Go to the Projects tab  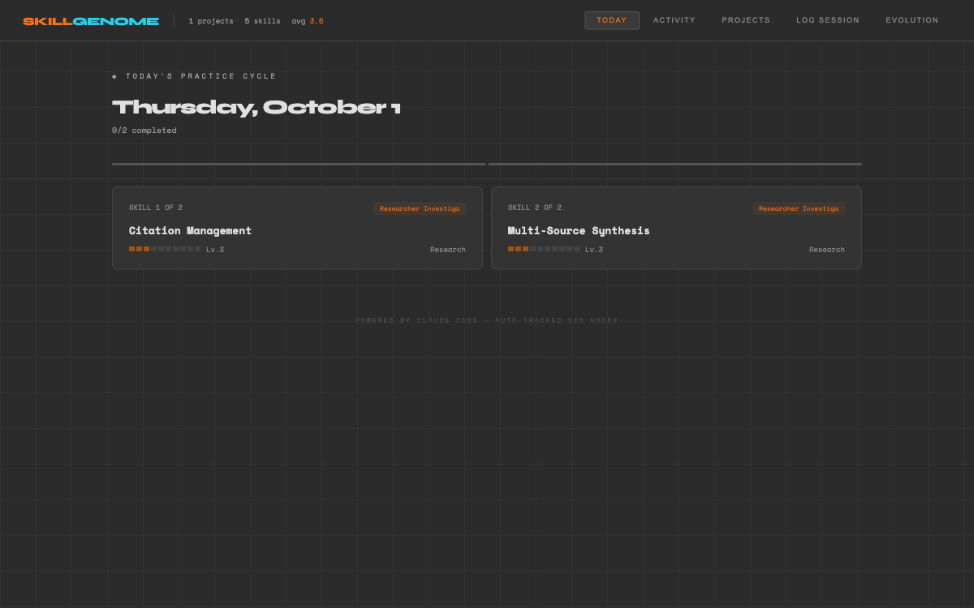(x=746, y=20)
